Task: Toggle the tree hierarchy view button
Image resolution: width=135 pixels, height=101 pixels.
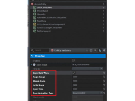Action: click(x=100, y=50)
